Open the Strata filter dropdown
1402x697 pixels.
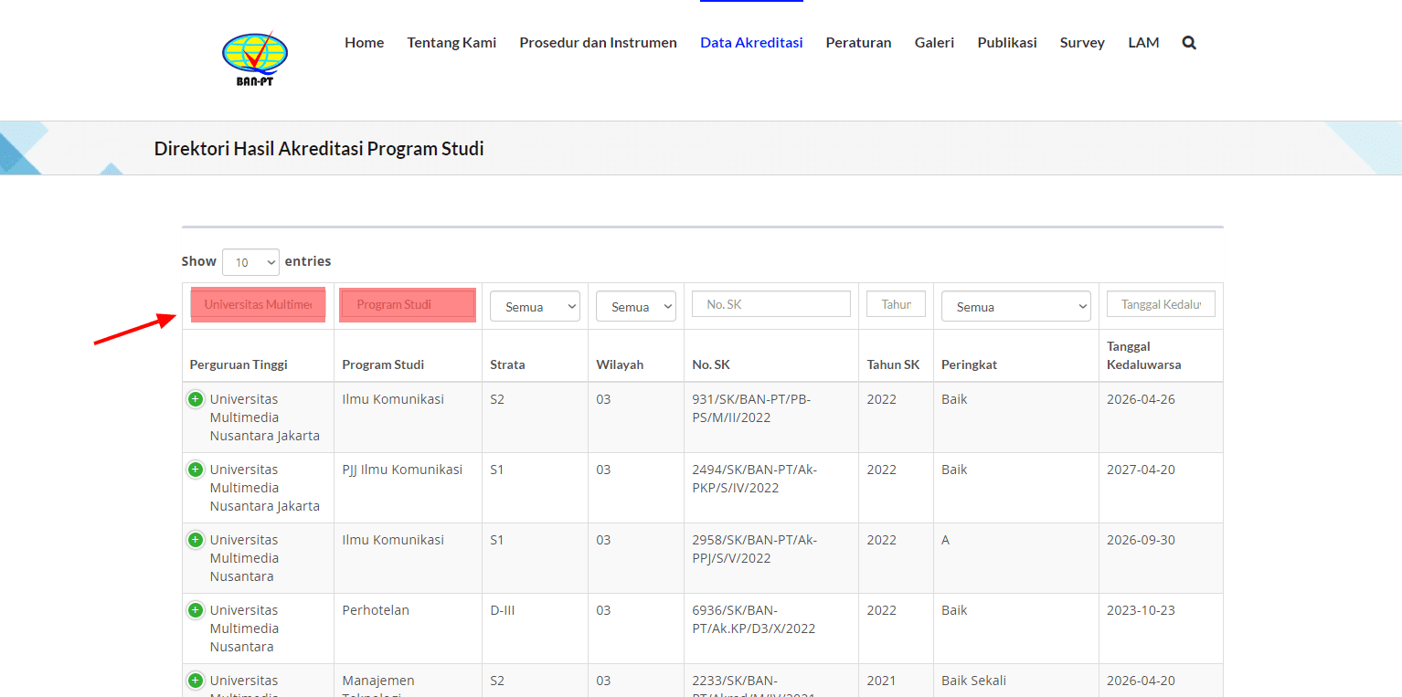tap(535, 307)
